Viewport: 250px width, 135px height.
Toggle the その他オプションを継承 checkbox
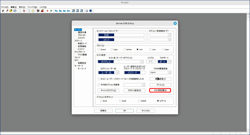pyautogui.click(x=99, y=85)
